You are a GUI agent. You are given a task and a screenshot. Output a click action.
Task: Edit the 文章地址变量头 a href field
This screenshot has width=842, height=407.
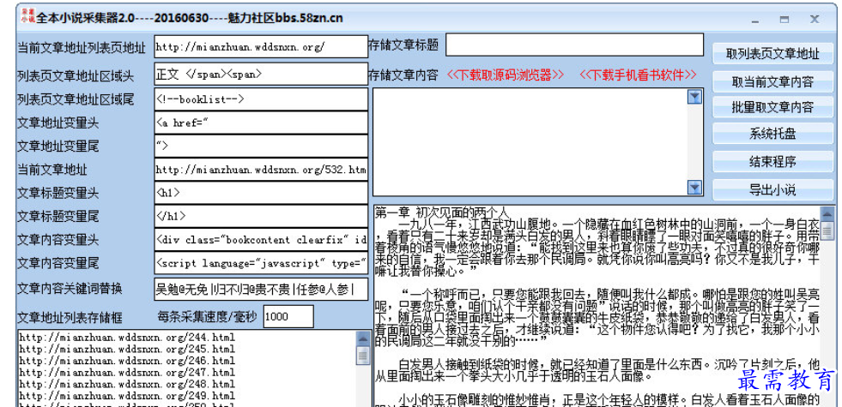(x=261, y=123)
